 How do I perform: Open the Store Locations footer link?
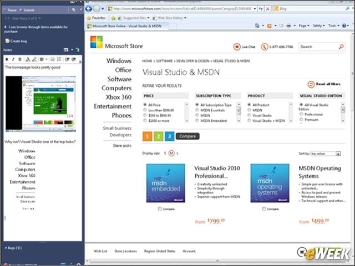pyautogui.click(x=126, y=251)
